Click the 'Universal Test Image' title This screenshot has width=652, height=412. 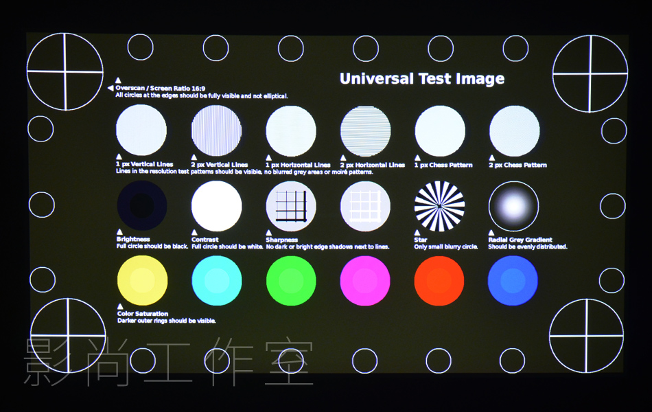point(422,79)
